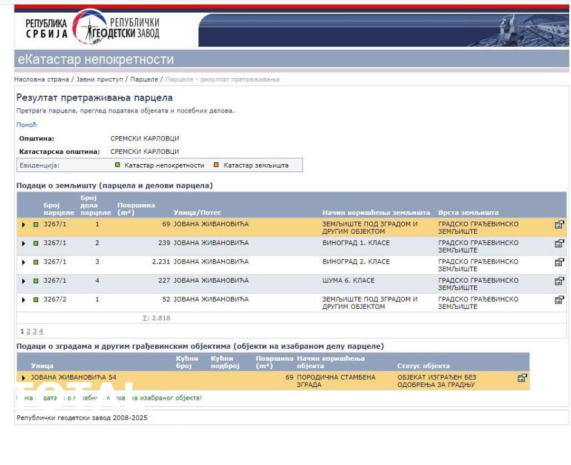Open details icon for the ВИНОГРАД 2. КЛАСЕ row

click(559, 262)
